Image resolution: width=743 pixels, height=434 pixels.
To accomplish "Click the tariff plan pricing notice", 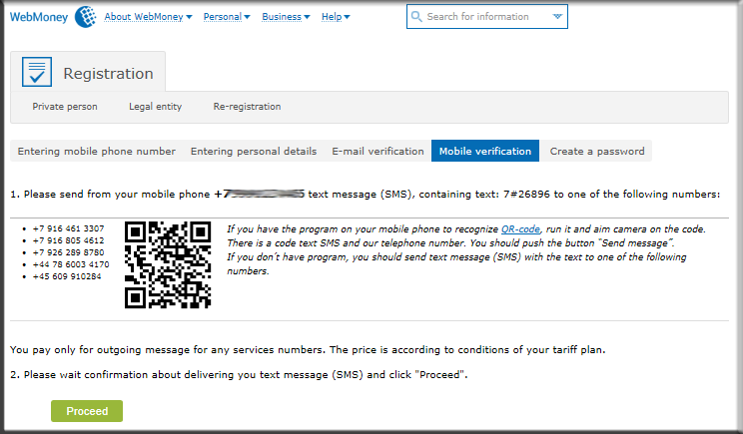I will pyautogui.click(x=308, y=350).
